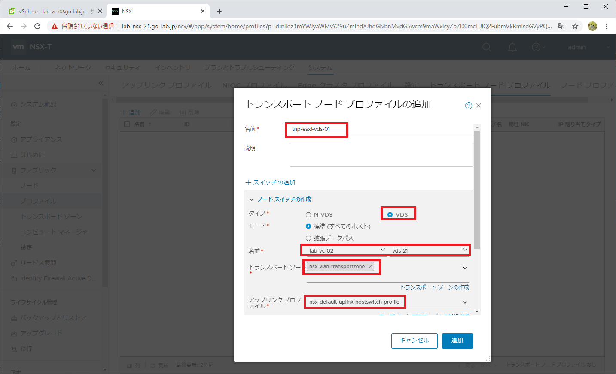Image resolution: width=616 pixels, height=374 pixels.
Task: Open the Networking top menu tab
Action: [73, 68]
